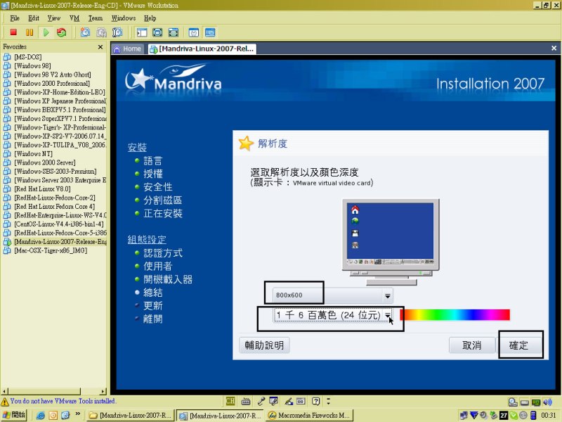Open the VM menu
The height and width of the screenshot is (422, 562).
click(x=74, y=18)
